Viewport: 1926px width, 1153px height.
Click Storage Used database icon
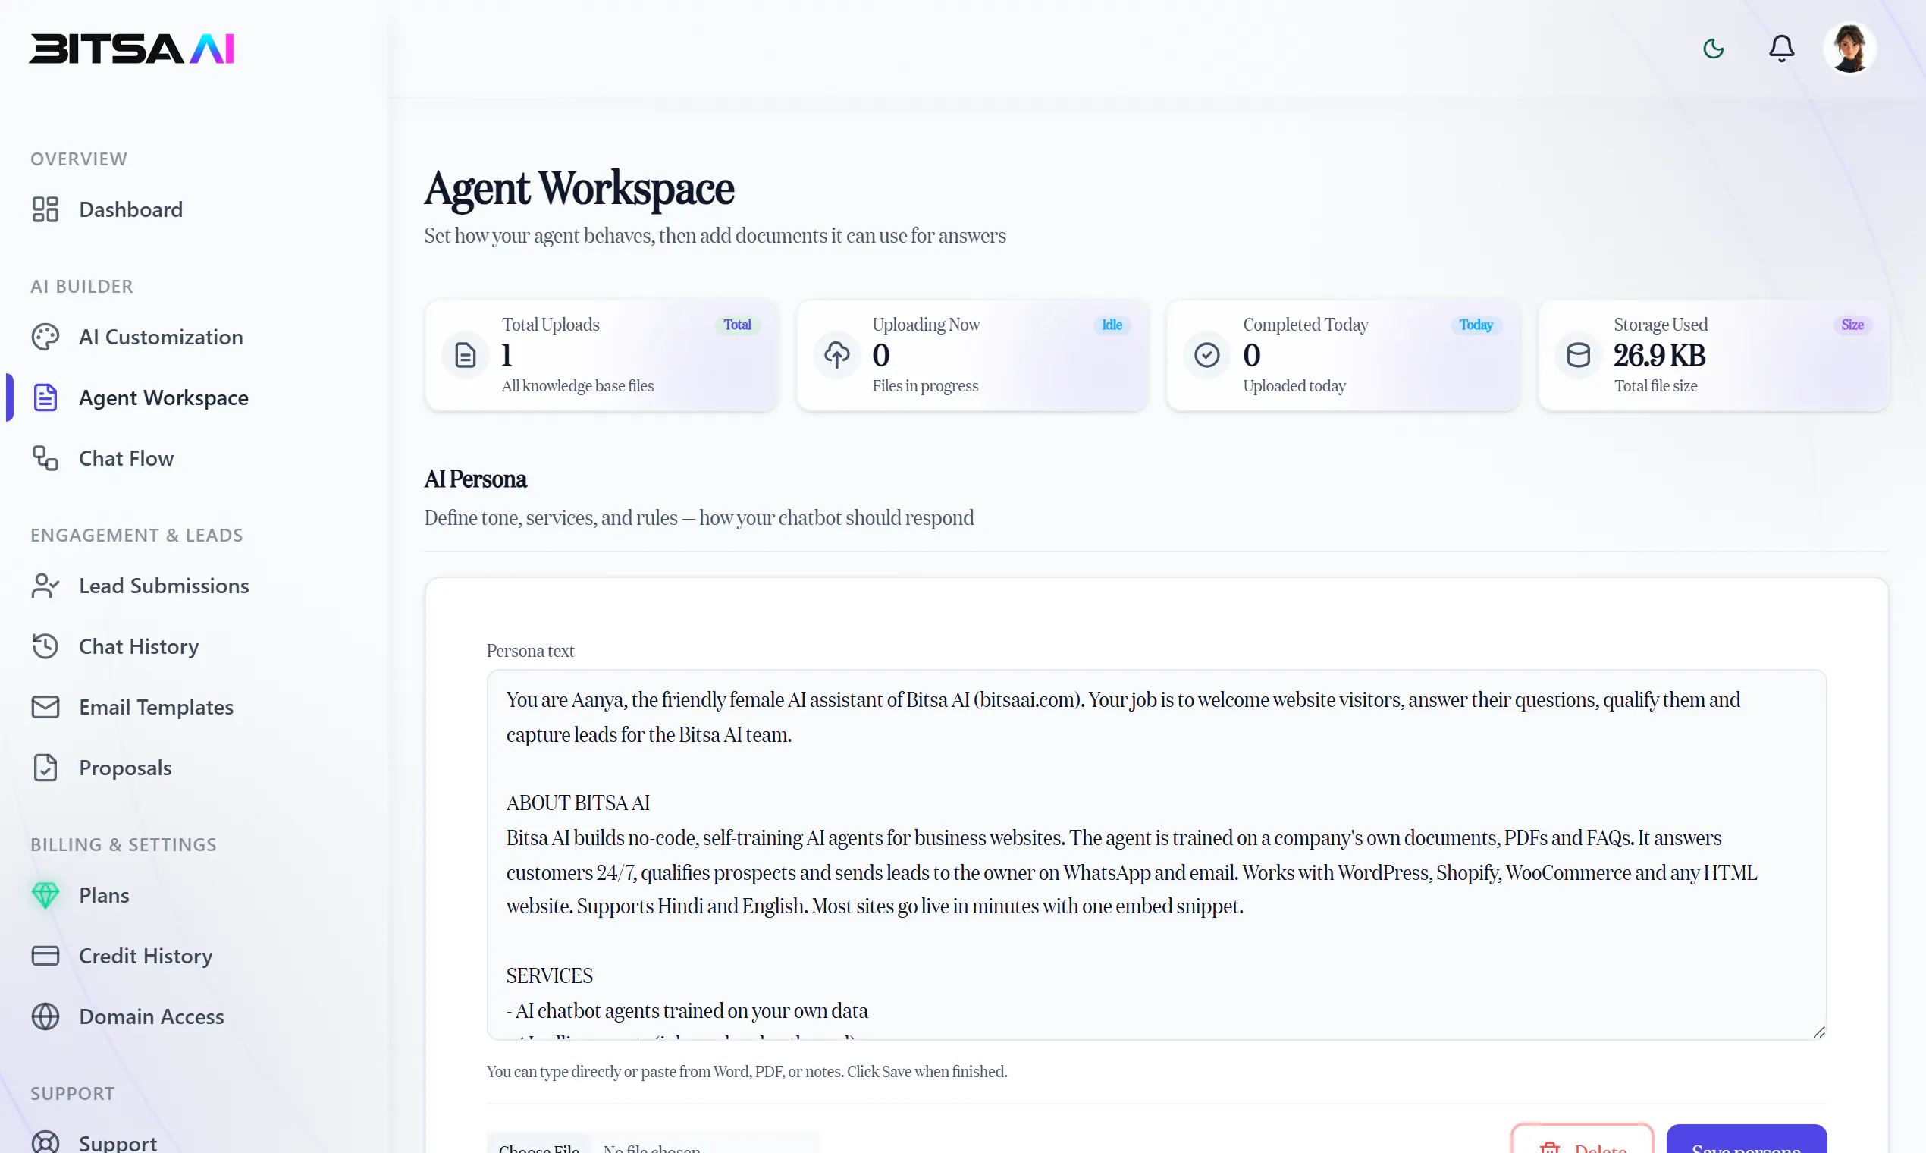pyautogui.click(x=1578, y=355)
